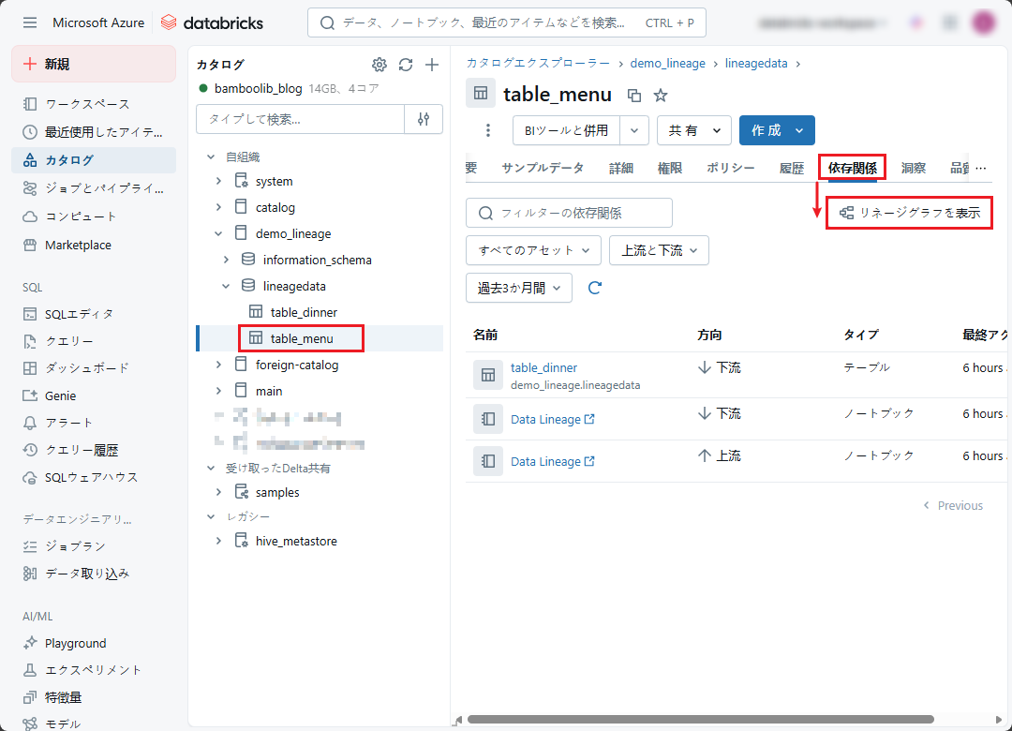The height and width of the screenshot is (731, 1012).
Task: Open the 上流と下流 direction dropdown
Action: pos(659,250)
